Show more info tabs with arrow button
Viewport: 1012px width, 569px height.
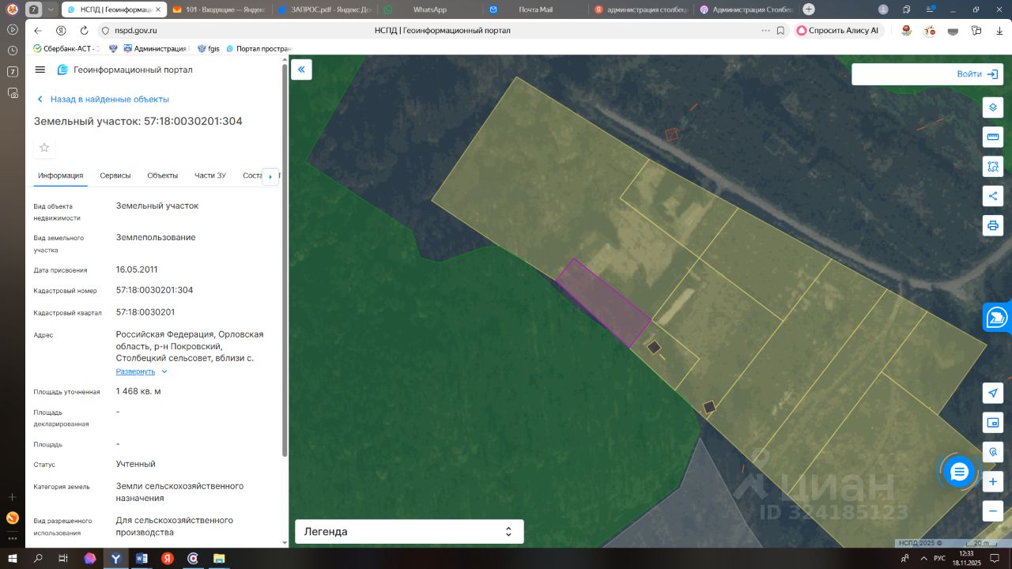270,176
